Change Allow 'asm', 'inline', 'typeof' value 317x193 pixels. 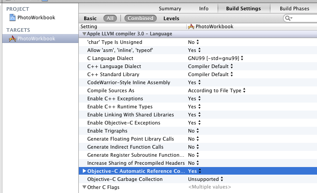(x=194, y=50)
